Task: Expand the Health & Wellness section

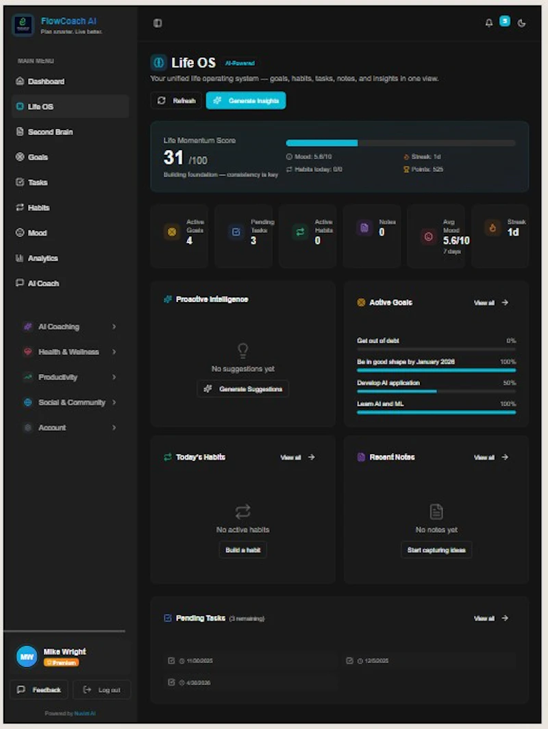Action: 70,352
